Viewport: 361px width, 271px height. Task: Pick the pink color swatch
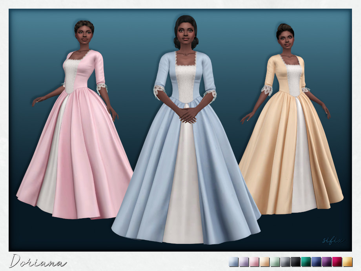254,262
